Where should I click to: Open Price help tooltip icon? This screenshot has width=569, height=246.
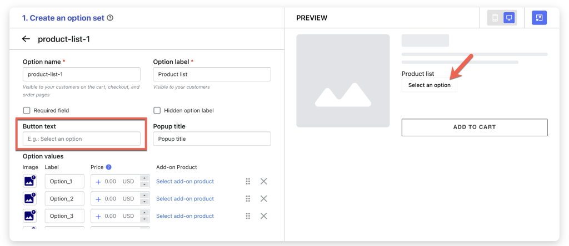(x=108, y=167)
